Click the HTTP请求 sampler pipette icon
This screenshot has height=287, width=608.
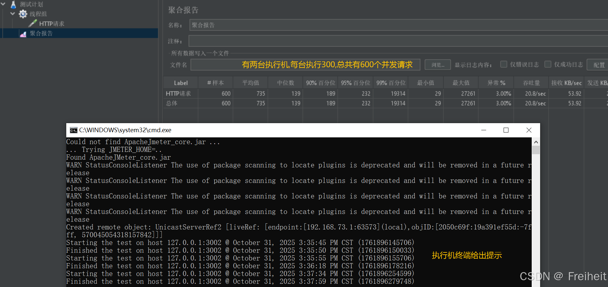(33, 24)
